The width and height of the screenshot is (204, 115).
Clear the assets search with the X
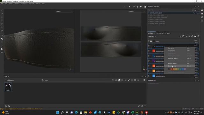coord(113,80)
